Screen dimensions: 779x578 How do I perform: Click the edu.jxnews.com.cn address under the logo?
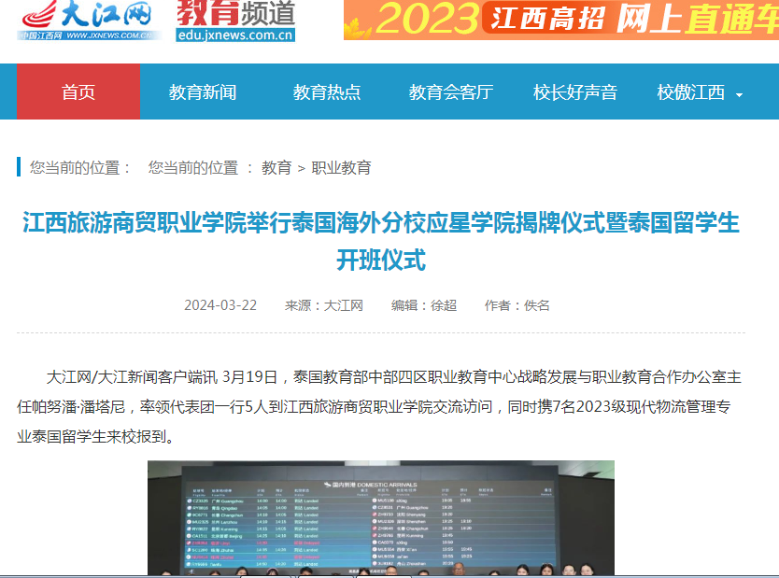235,35
